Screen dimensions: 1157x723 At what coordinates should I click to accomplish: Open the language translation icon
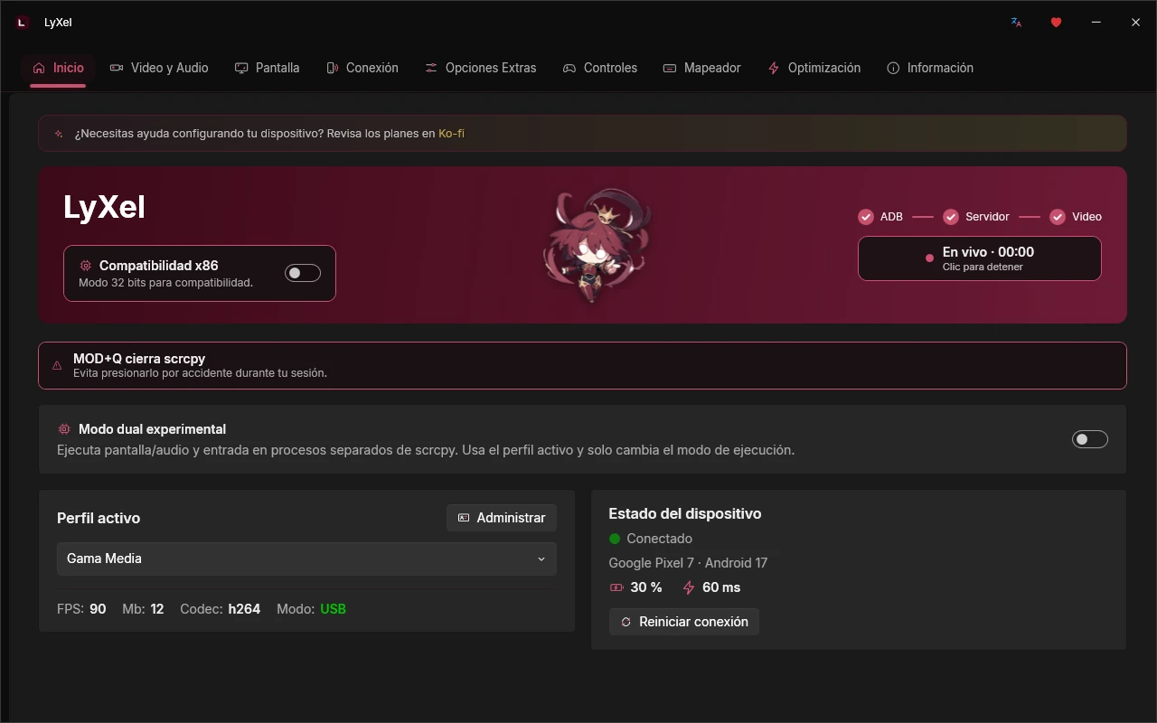click(1016, 23)
